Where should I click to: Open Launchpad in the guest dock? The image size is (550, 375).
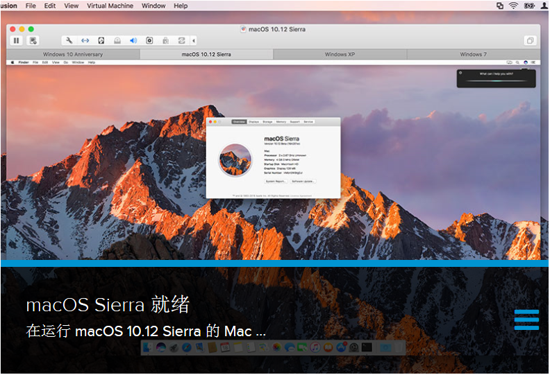[174, 347]
